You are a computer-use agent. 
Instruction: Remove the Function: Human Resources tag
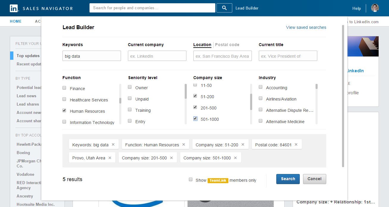[183, 145]
